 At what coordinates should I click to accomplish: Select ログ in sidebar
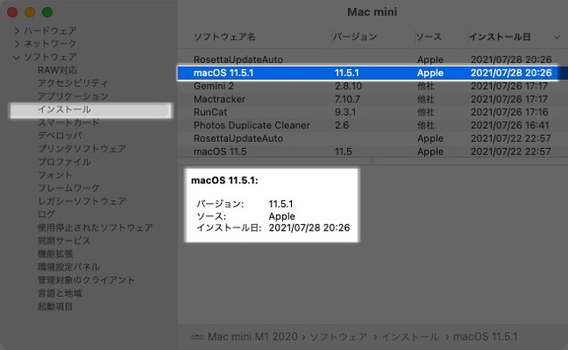pos(46,214)
